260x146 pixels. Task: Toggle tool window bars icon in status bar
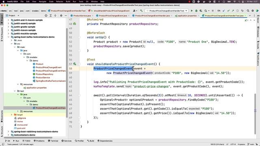(3, 144)
